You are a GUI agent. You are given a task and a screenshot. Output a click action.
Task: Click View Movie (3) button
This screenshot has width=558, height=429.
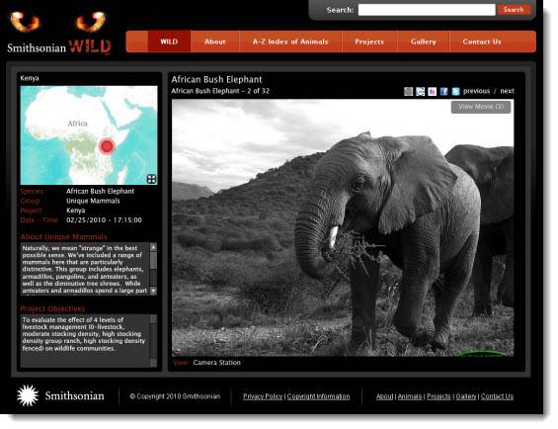click(481, 107)
